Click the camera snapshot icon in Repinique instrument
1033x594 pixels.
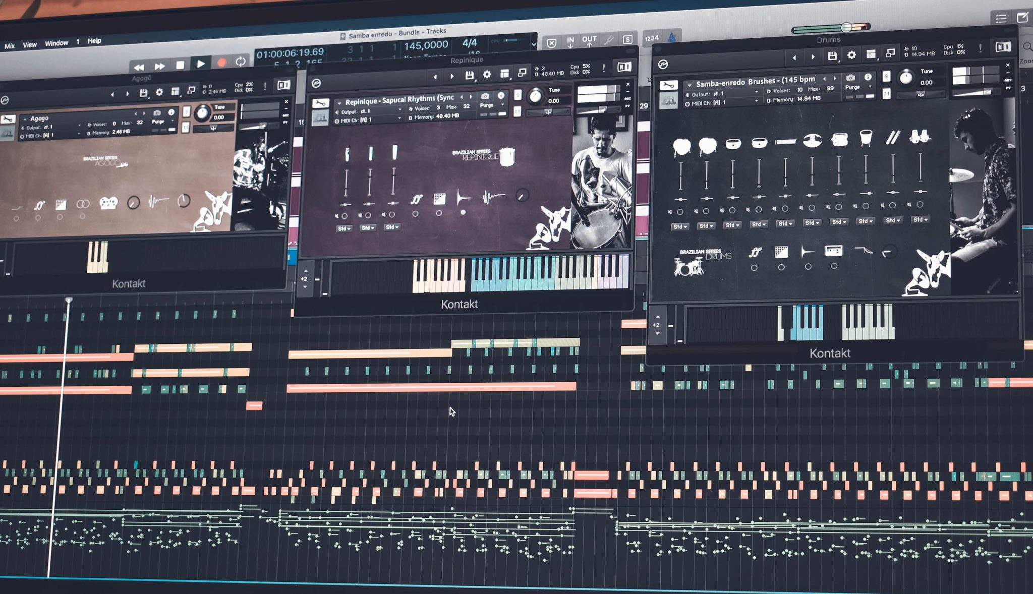tap(485, 96)
